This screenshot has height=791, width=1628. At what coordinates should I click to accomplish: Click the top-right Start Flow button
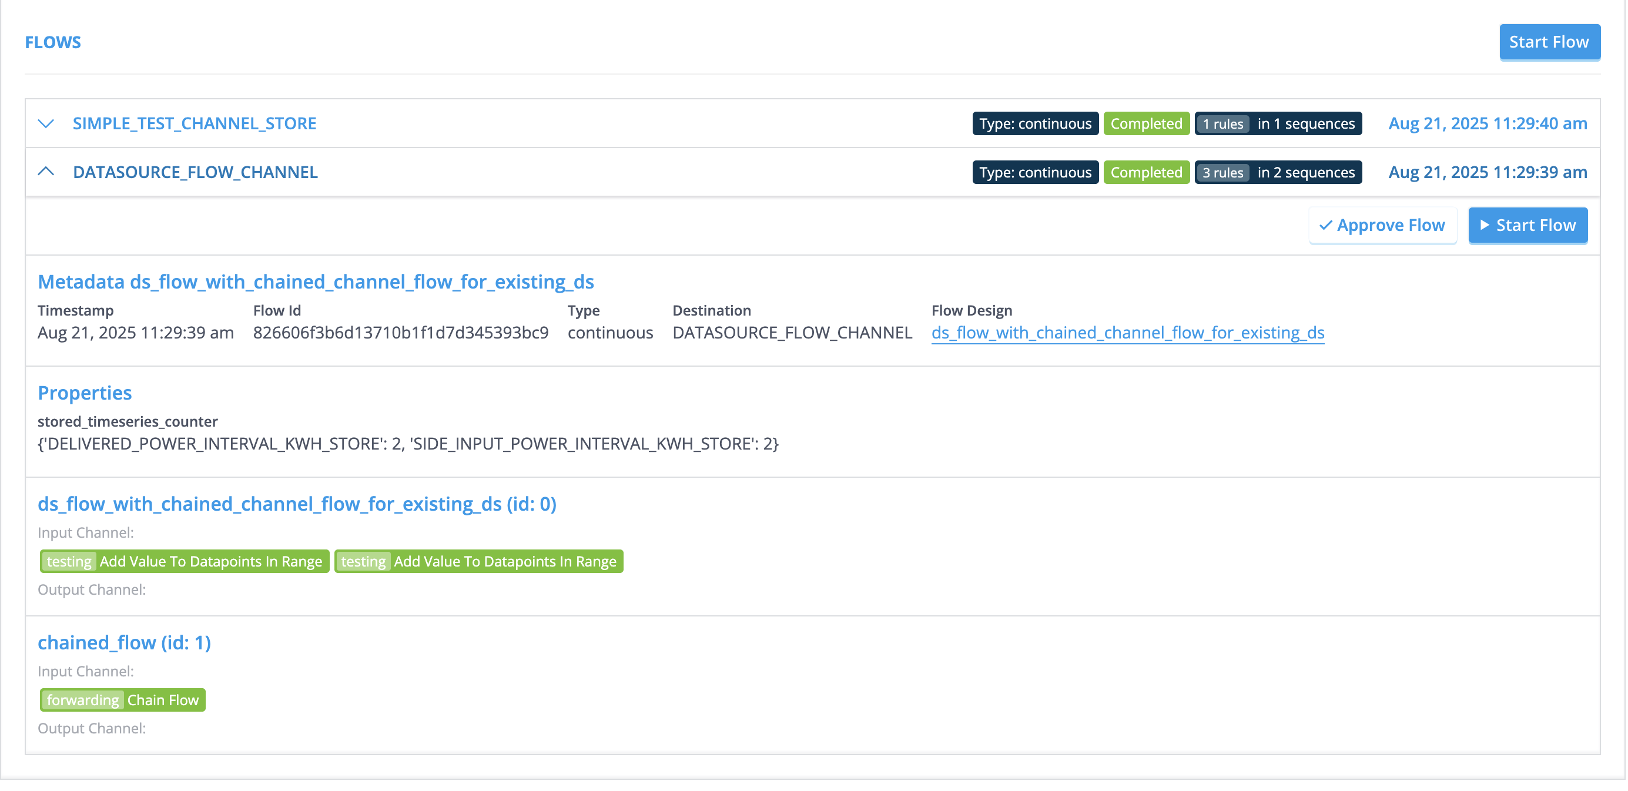(1549, 42)
